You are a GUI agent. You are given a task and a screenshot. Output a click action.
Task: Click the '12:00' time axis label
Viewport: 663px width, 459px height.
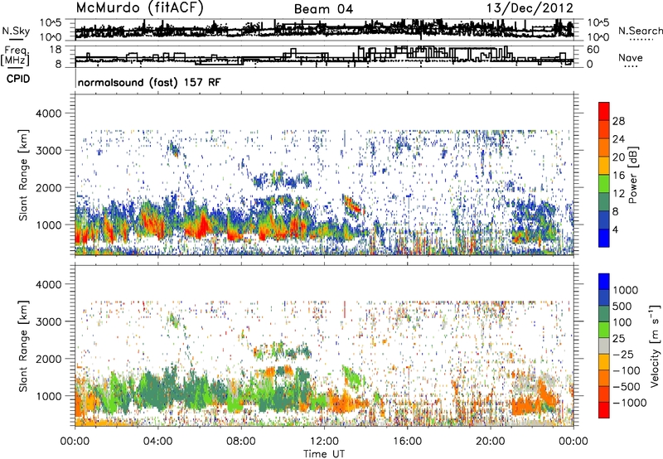click(324, 442)
